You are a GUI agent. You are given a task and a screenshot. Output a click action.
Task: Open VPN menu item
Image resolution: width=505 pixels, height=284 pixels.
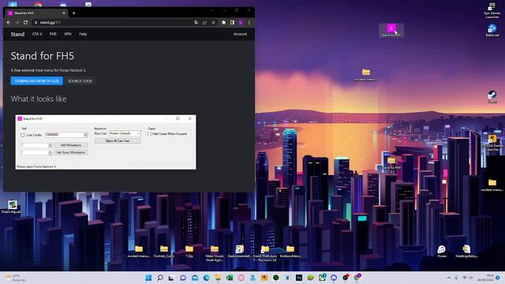pyautogui.click(x=68, y=34)
